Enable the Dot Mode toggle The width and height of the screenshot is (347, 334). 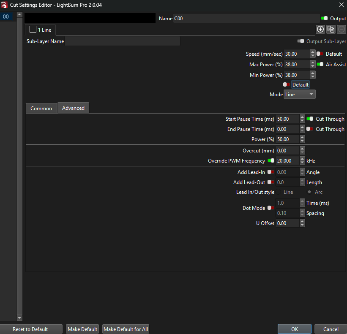(270, 208)
